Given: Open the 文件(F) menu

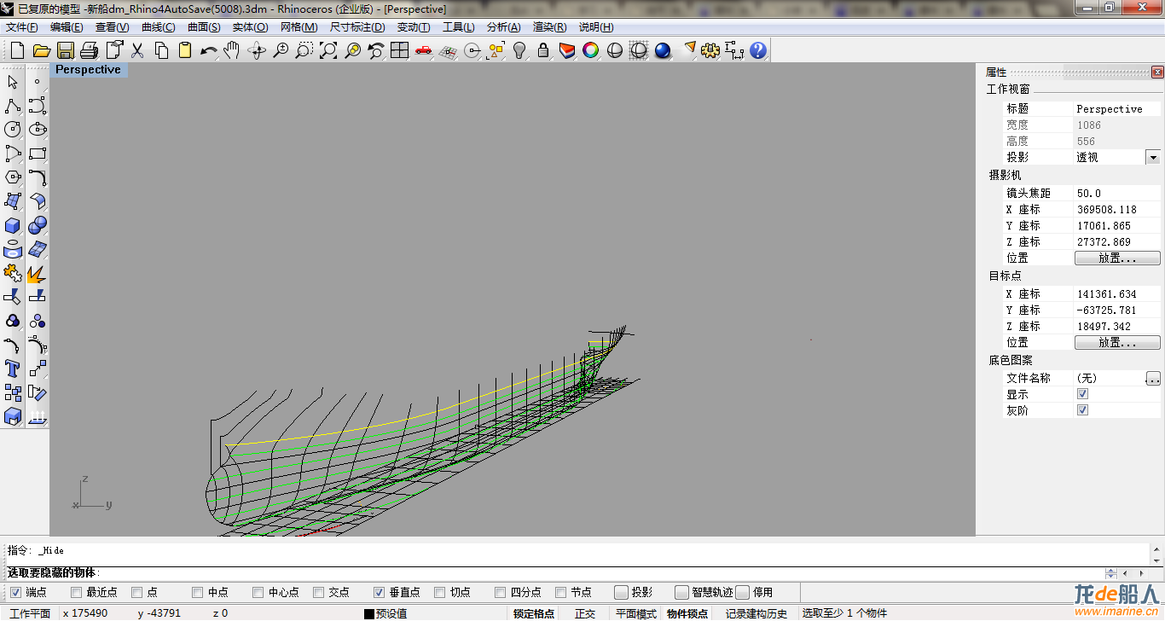Looking at the screenshot, I should (x=22, y=27).
